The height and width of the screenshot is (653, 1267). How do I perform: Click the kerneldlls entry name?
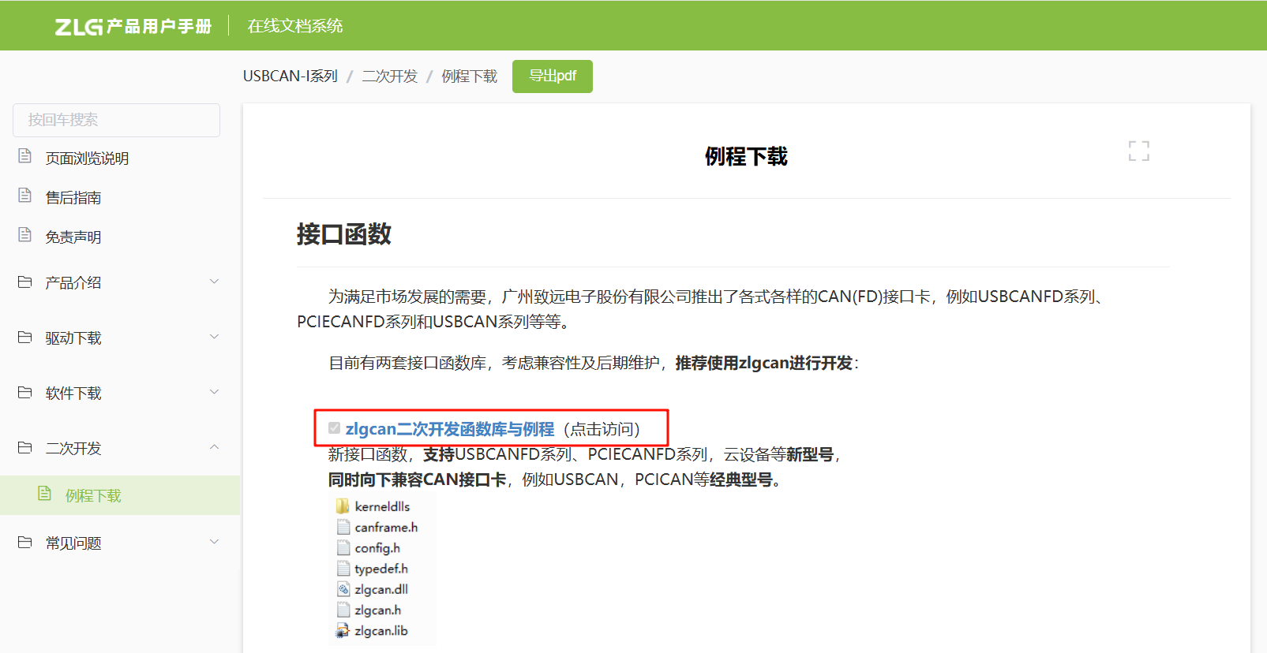[x=382, y=506]
